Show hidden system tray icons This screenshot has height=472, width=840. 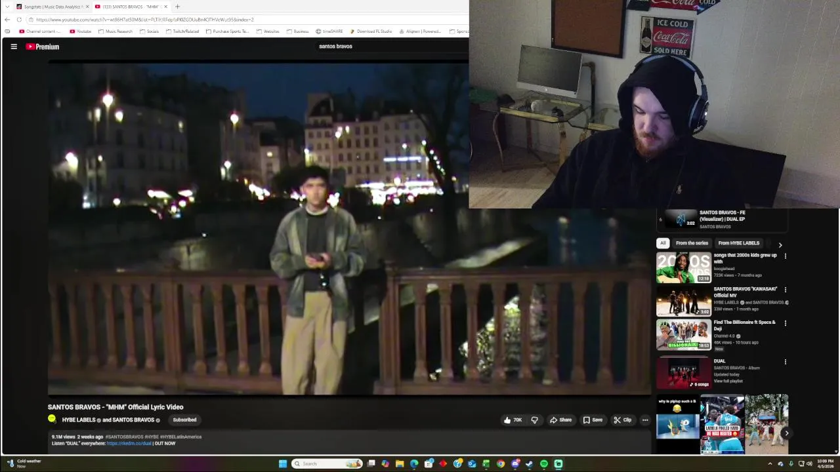tap(770, 463)
